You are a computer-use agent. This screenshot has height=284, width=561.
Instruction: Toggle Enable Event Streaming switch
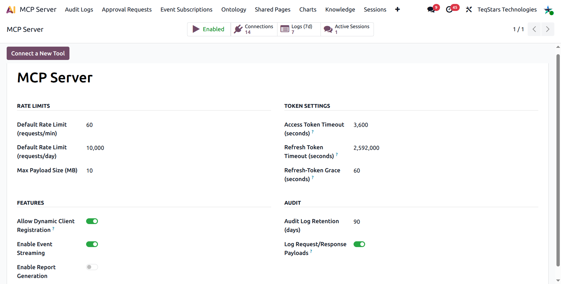coord(92,244)
